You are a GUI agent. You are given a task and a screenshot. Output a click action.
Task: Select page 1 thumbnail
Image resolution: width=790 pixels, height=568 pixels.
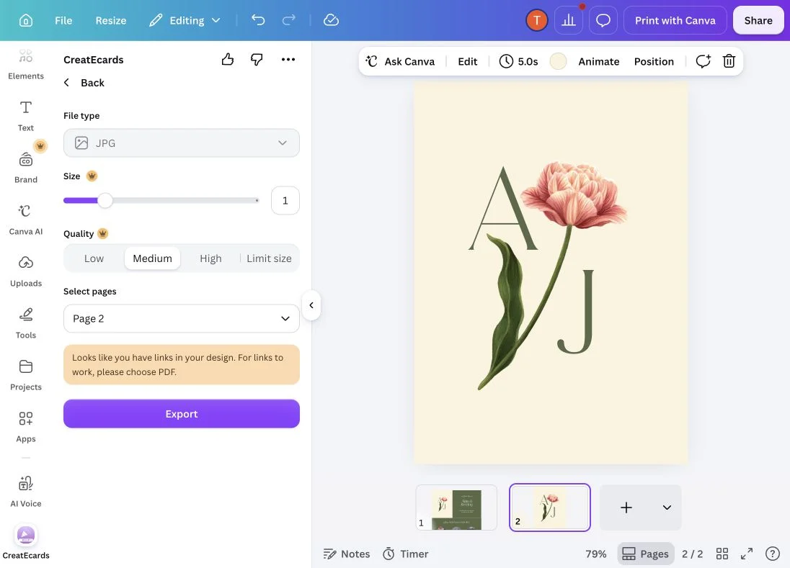456,508
